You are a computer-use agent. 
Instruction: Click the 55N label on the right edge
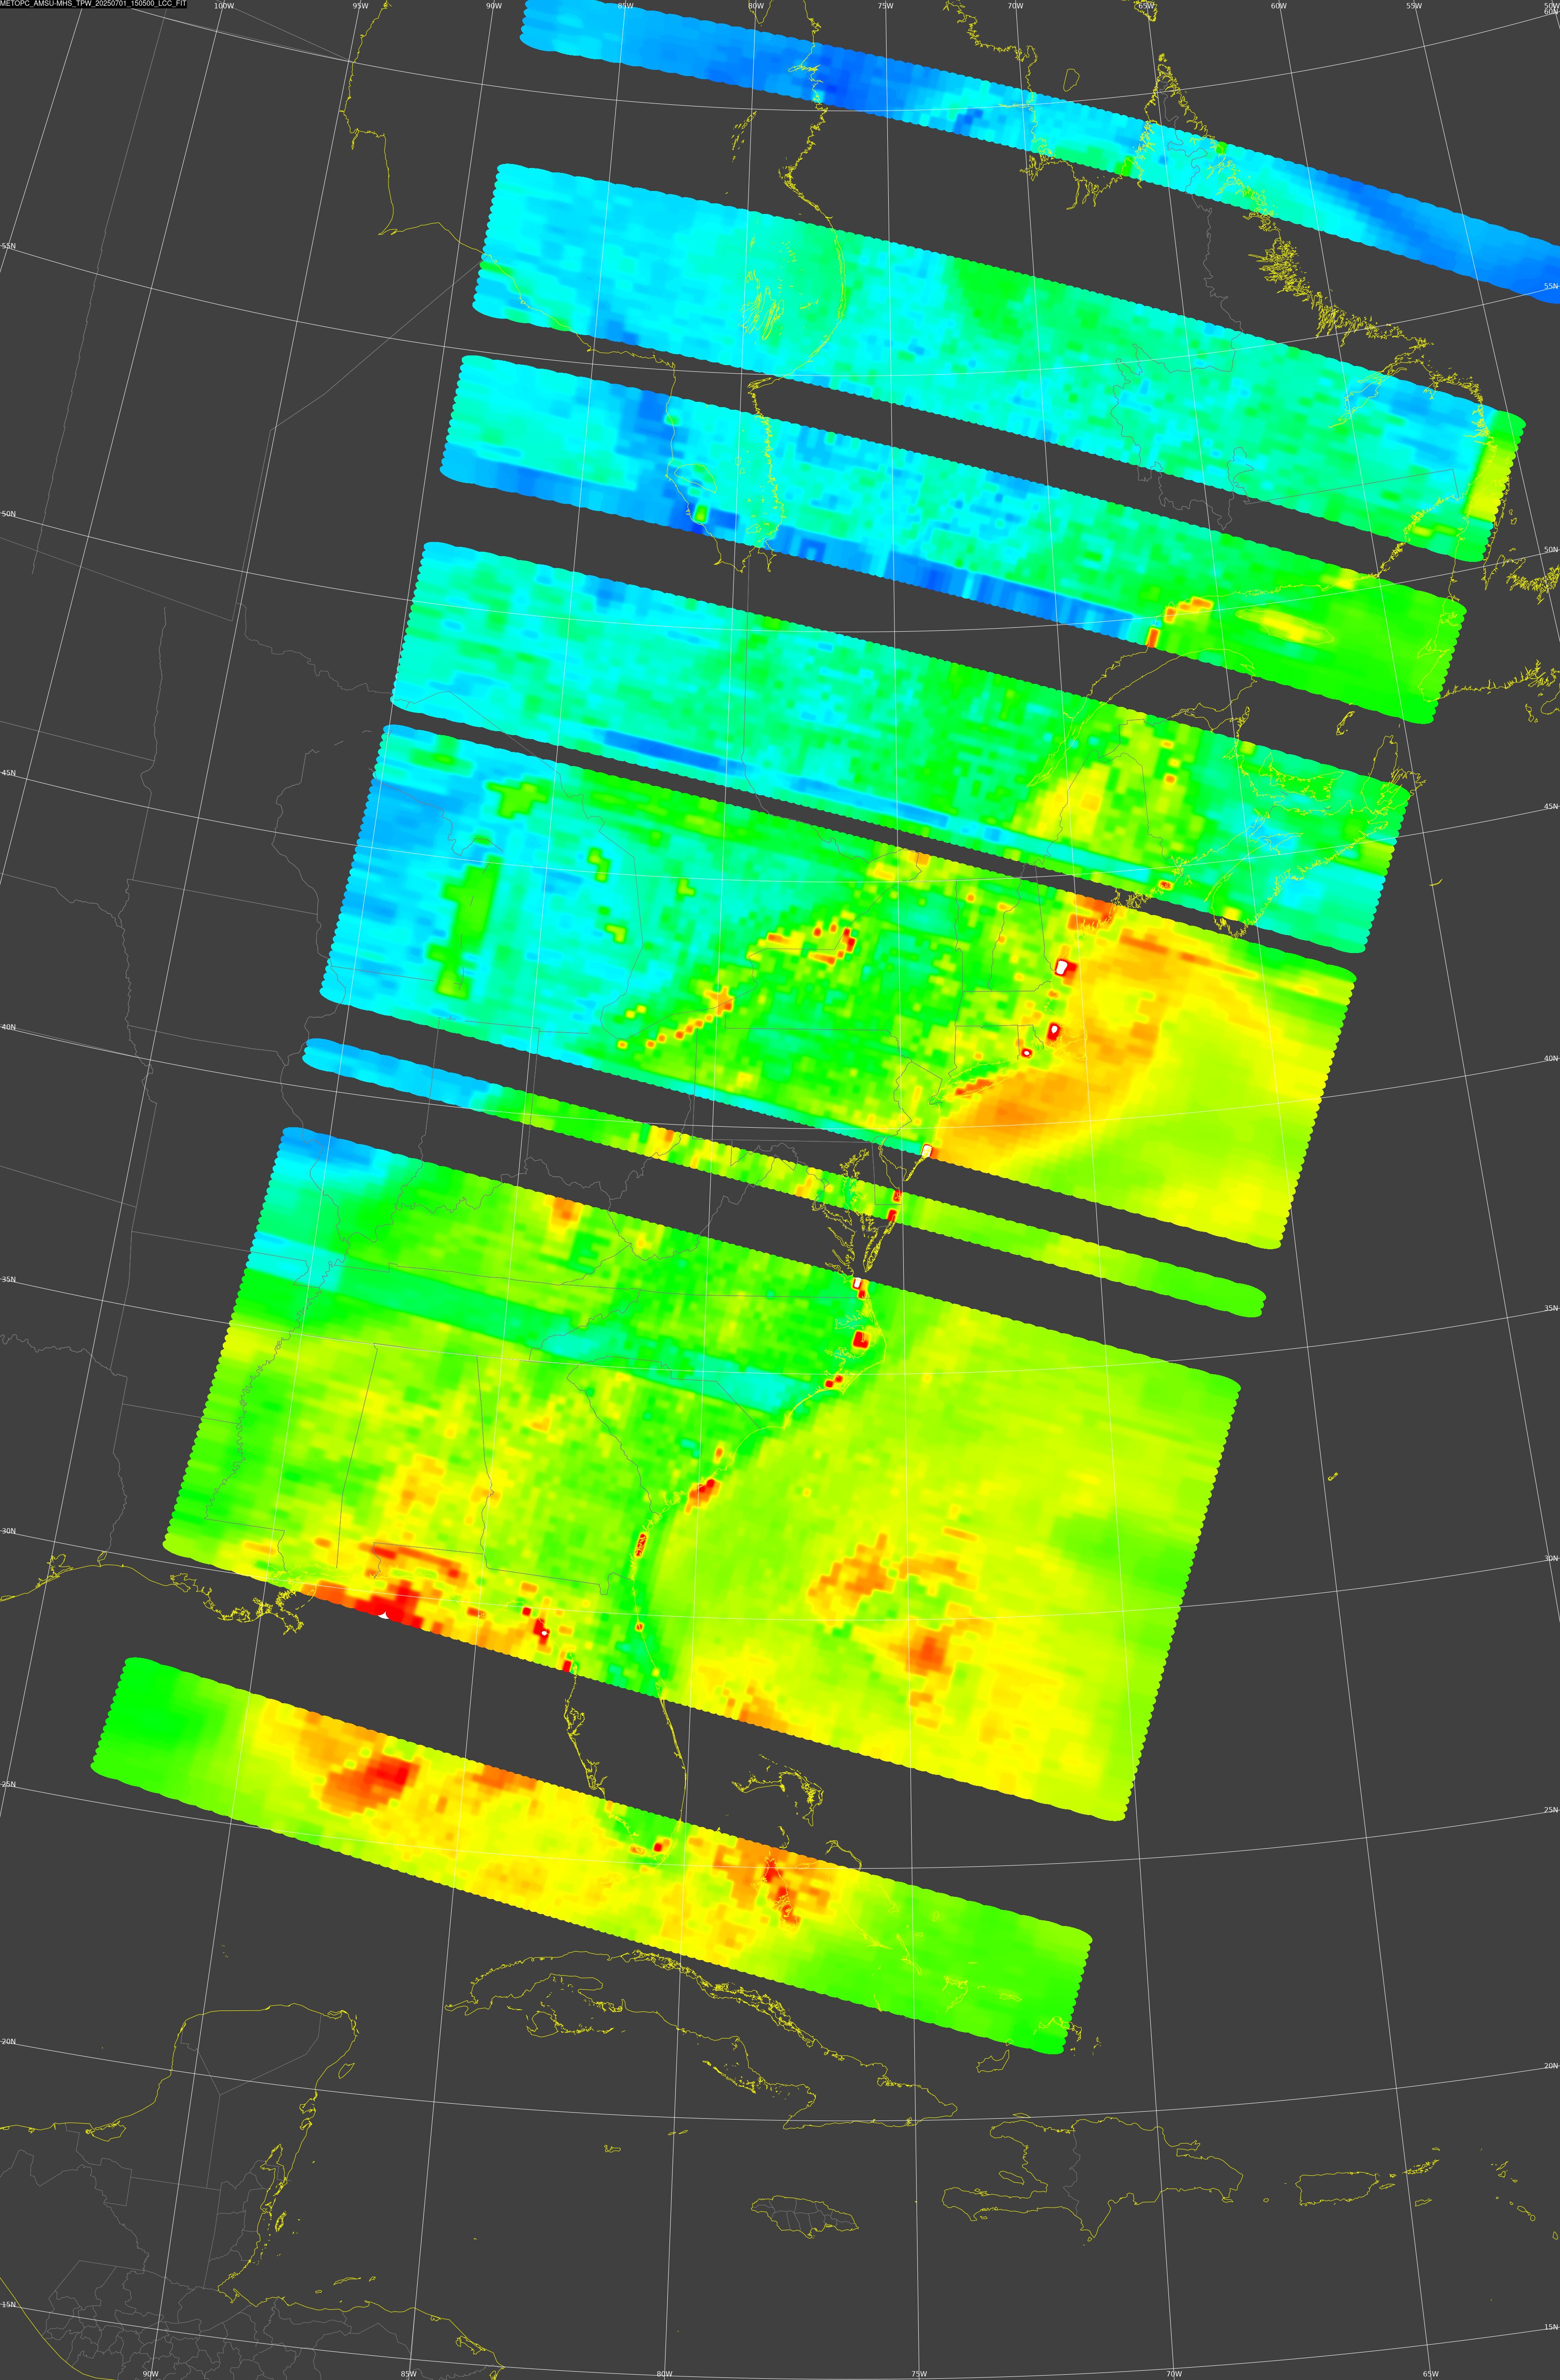1551,287
